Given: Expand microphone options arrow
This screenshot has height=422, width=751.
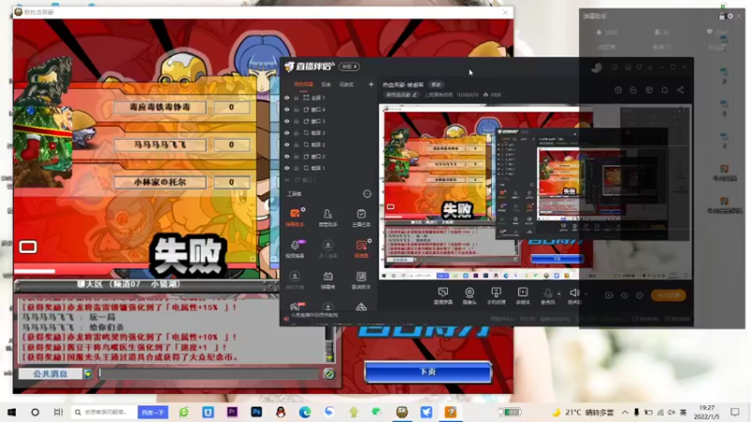Looking at the screenshot, I should click(559, 294).
